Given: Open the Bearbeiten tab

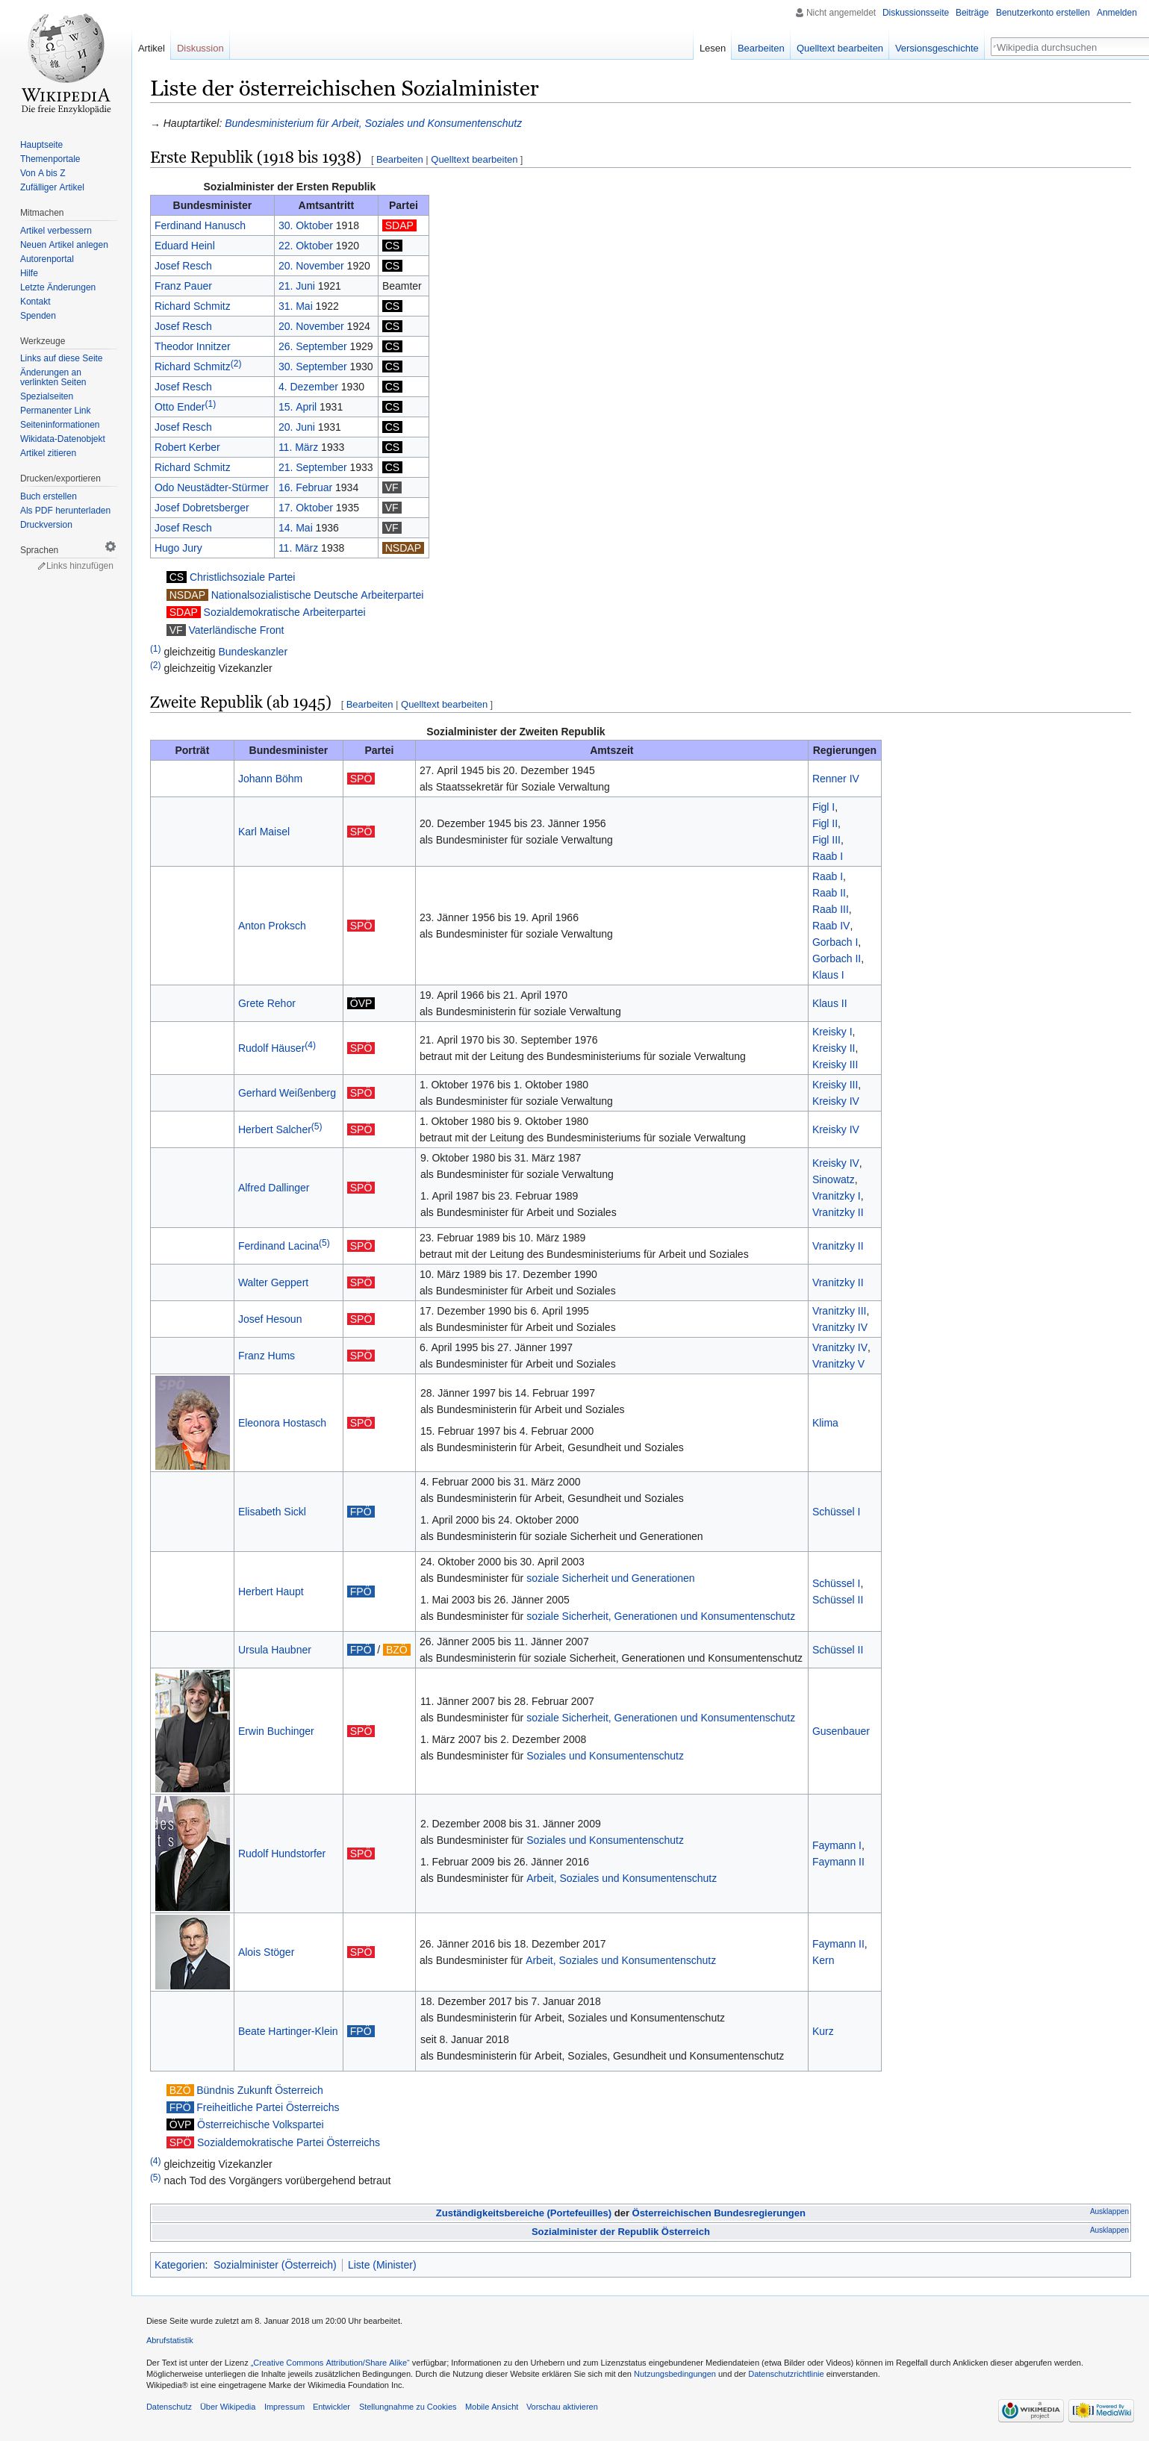Looking at the screenshot, I should [760, 49].
